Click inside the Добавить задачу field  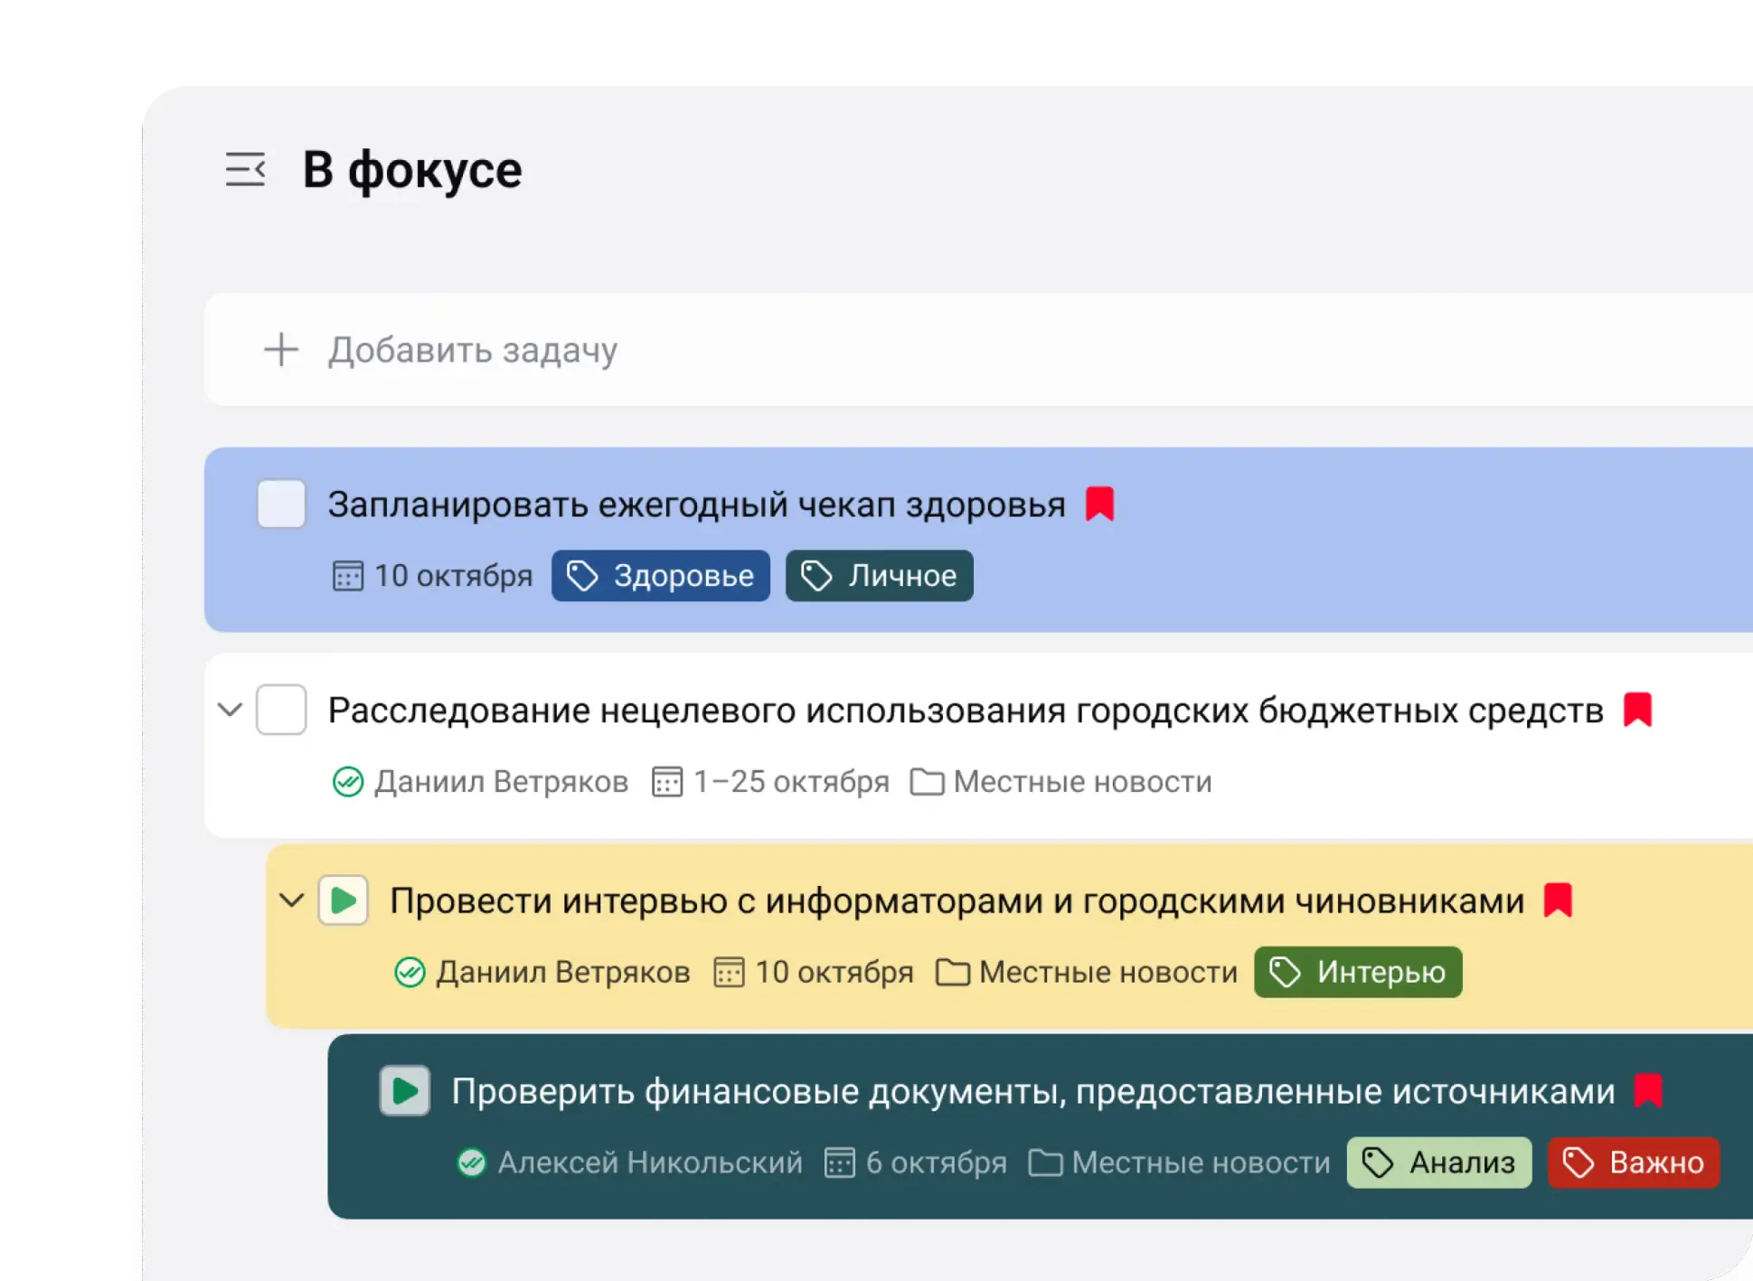coord(472,350)
